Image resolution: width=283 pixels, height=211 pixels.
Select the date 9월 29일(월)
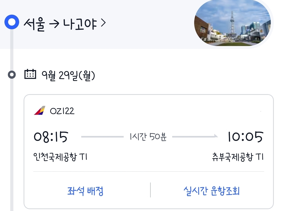(68, 75)
